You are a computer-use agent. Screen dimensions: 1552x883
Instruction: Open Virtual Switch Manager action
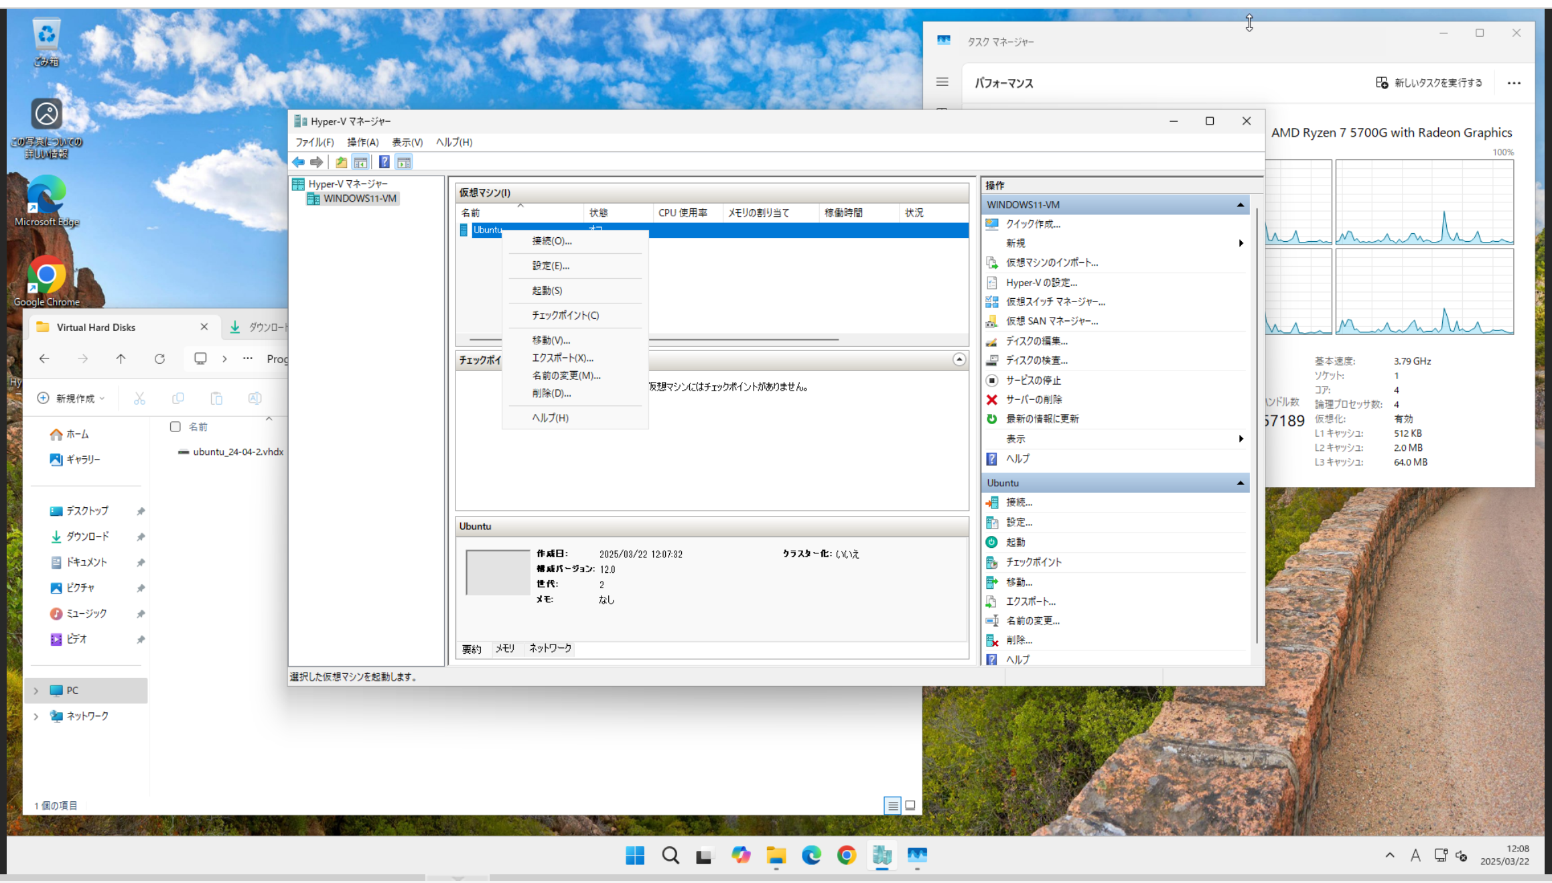tap(1055, 301)
